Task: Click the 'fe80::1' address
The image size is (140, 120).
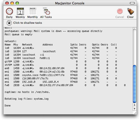Action: coord(45,58)
